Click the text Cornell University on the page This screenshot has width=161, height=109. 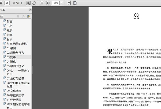click(134, 98)
